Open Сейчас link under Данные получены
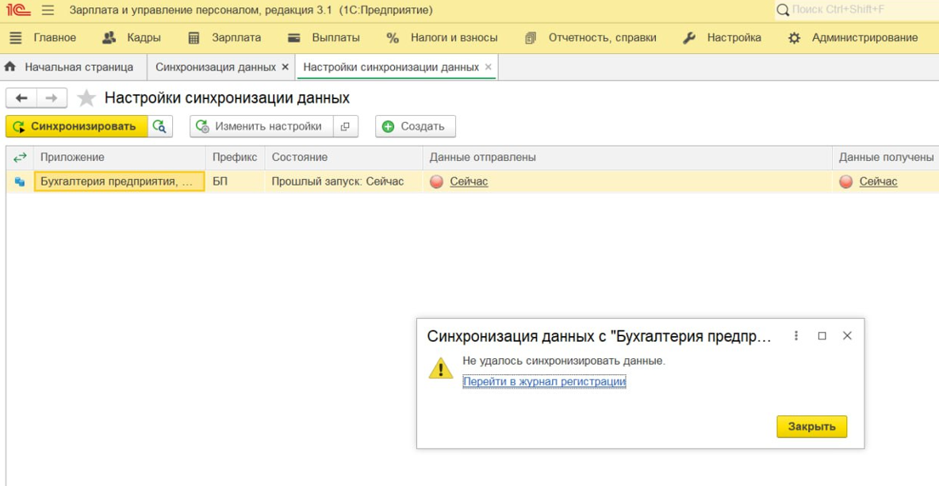Viewport: 939px width, 486px height. click(878, 182)
